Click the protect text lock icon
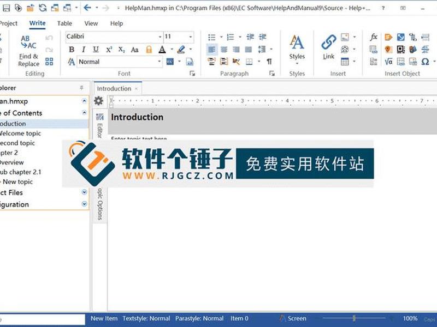This screenshot has height=327, width=437. (x=149, y=50)
